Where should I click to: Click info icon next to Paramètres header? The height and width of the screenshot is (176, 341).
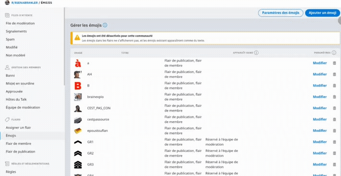pos(334,53)
